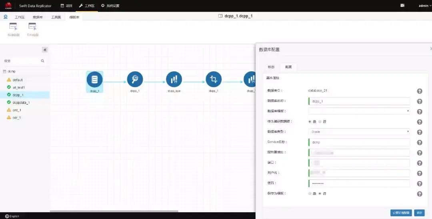
Task: Switch language via English link
Action: (14, 216)
